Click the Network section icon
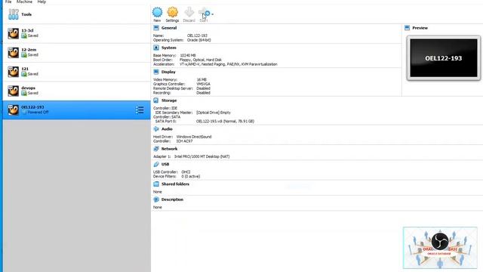 (156, 149)
